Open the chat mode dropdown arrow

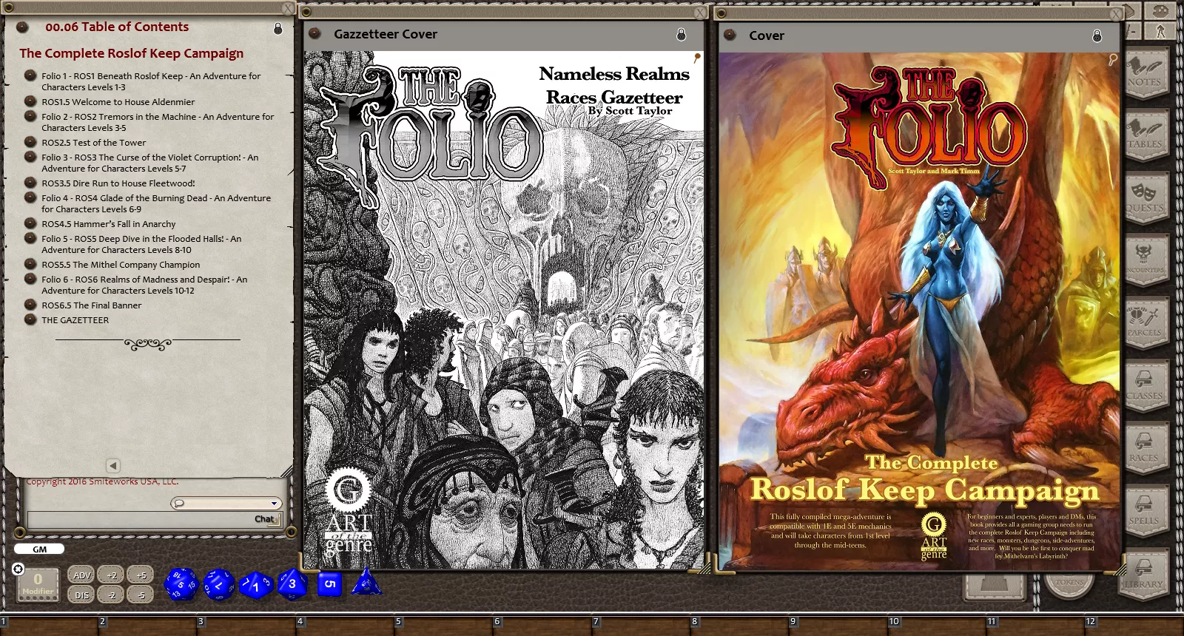(274, 504)
